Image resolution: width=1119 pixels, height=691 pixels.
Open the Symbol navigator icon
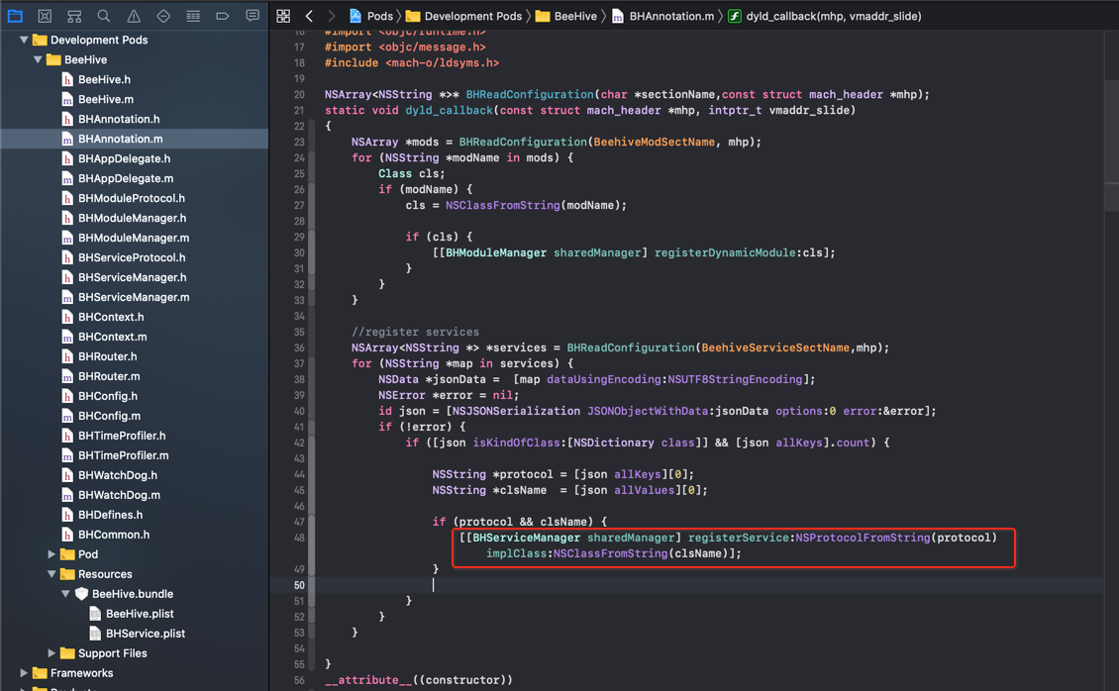(x=74, y=16)
